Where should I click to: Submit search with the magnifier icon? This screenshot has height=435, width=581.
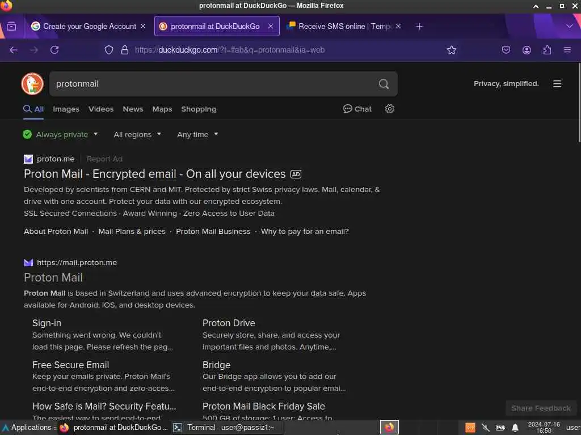click(x=384, y=84)
